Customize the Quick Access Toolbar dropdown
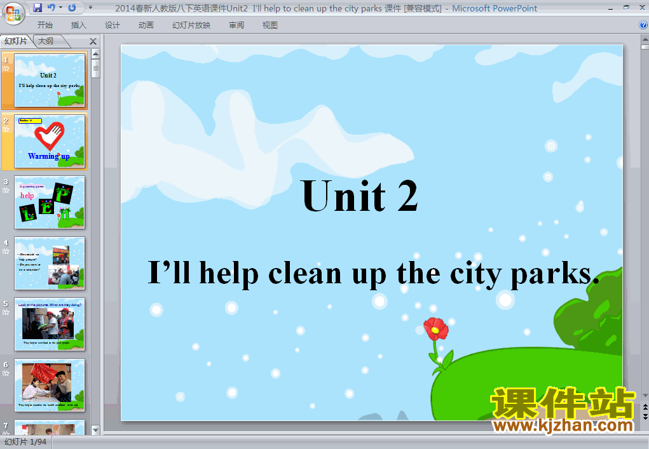The height and width of the screenshot is (449, 649). click(x=91, y=8)
